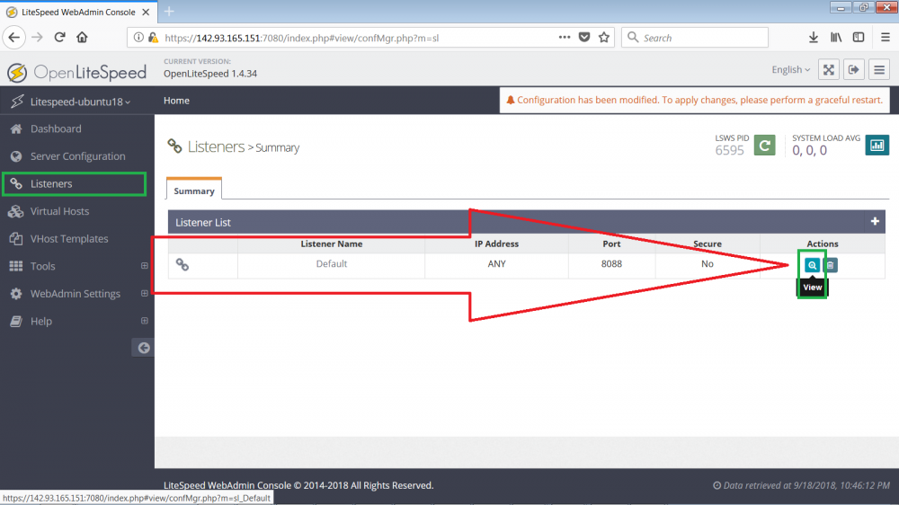This screenshot has width=899, height=505.
Task: View the Default listener
Action: [812, 265]
